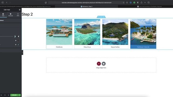Click the globe icon in the upper control row
Screen dimensions: 173x97
(16, 41)
